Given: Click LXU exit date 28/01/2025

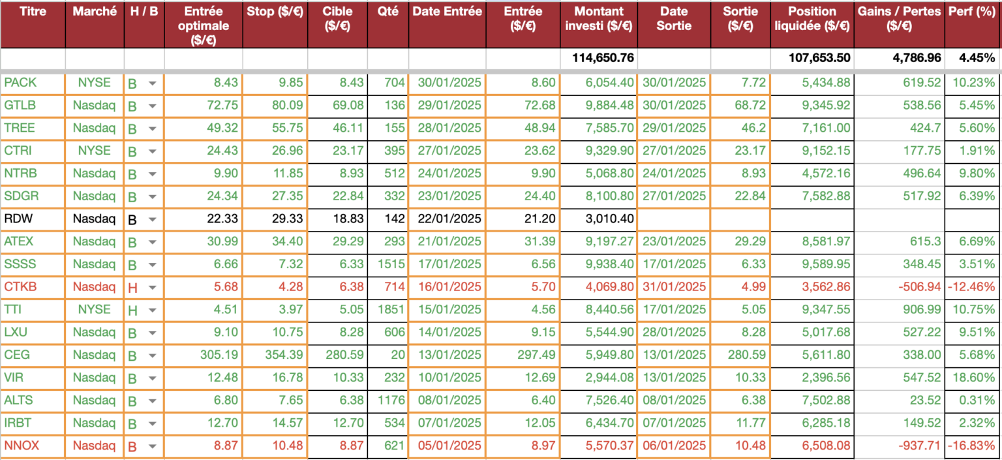Looking at the screenshot, I should point(675,331).
